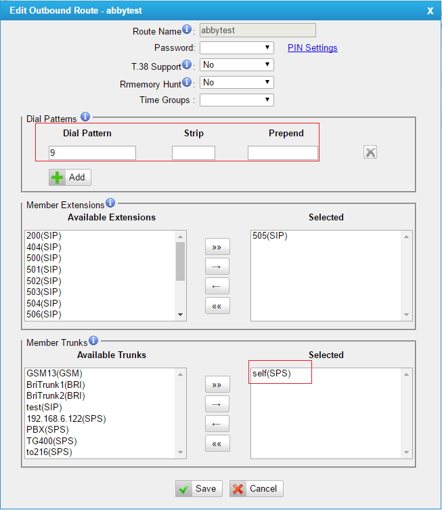
Task: Click the T.38 Support info icon
Action: (x=187, y=64)
